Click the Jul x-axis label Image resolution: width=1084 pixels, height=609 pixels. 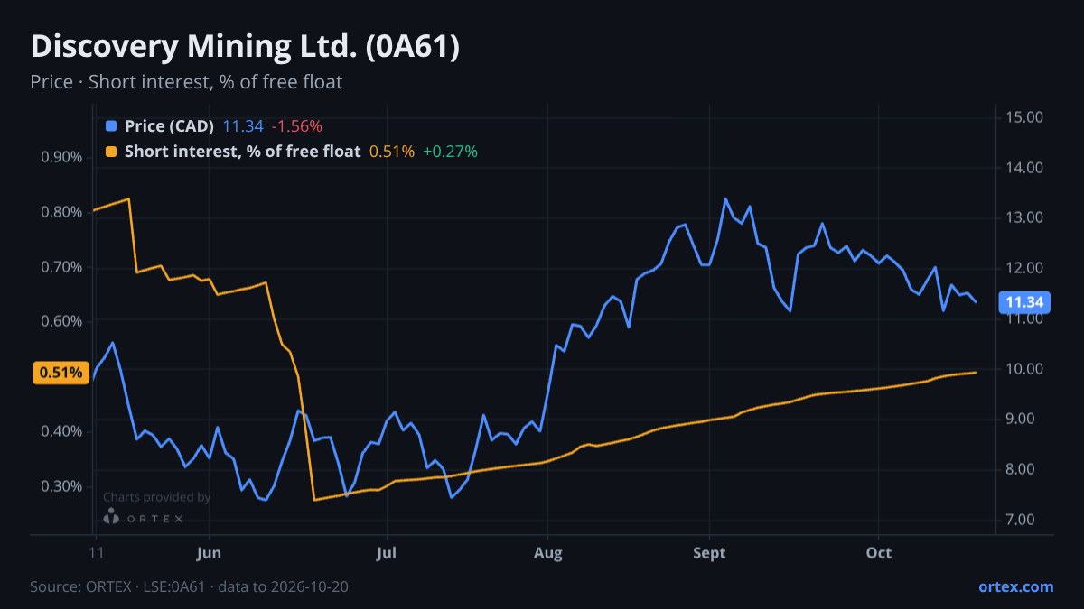[x=386, y=552]
